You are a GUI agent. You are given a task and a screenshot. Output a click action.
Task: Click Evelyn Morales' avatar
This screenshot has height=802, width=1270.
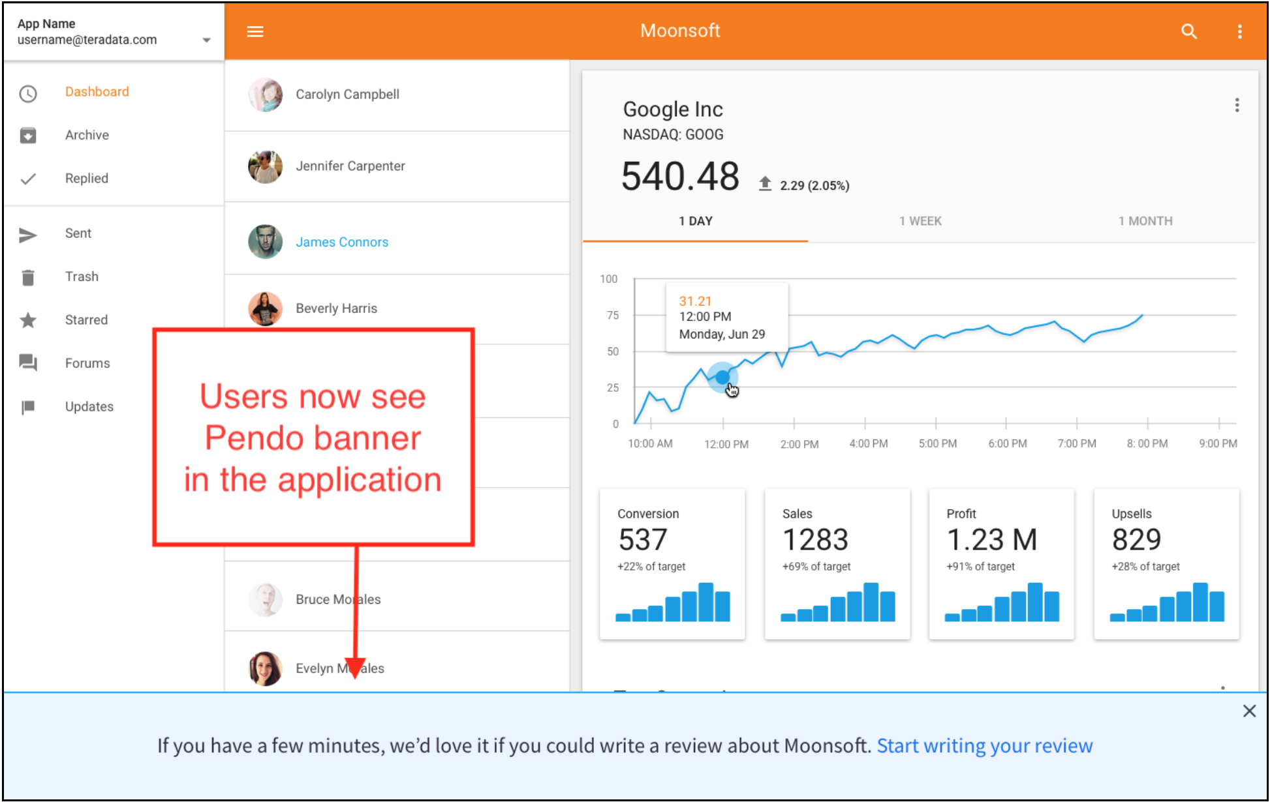(265, 668)
